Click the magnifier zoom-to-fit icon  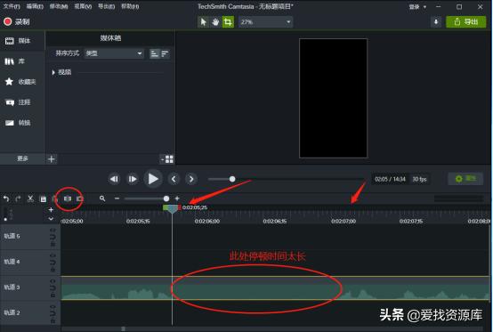click(x=102, y=198)
